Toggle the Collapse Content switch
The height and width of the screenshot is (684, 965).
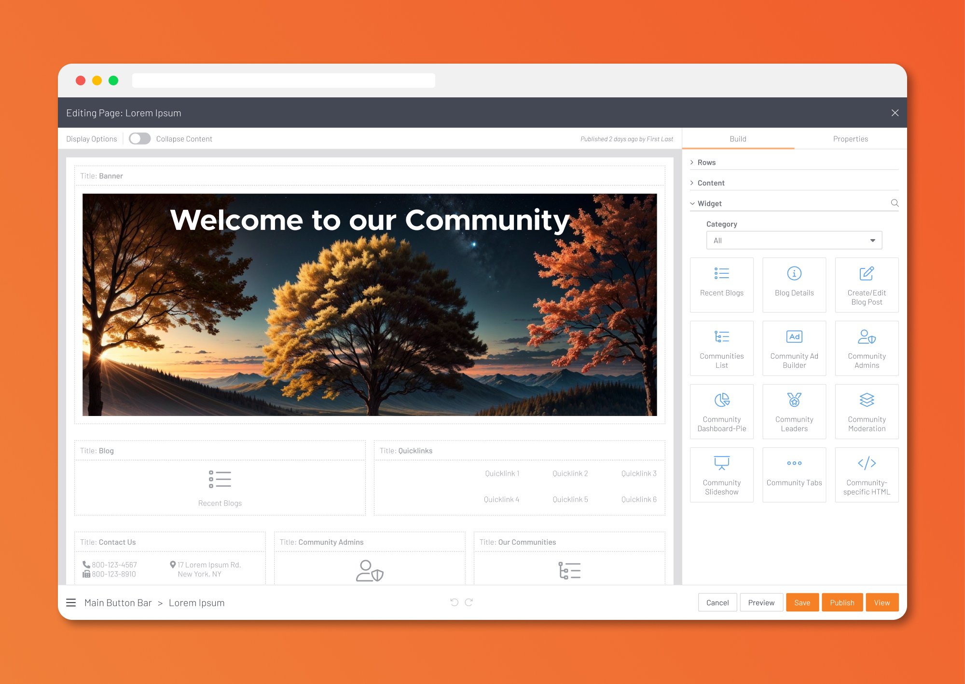point(140,139)
